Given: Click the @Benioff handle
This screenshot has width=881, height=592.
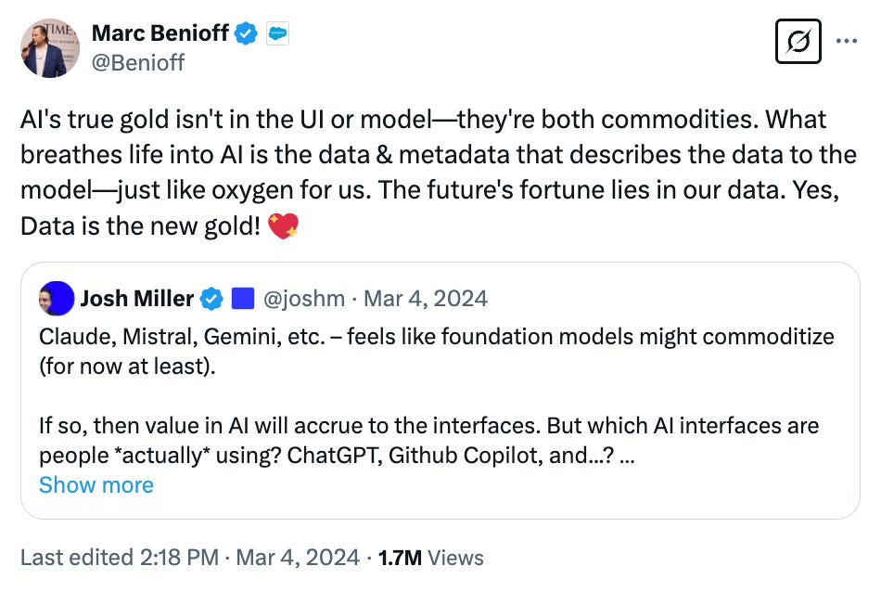Looking at the screenshot, I should [138, 62].
